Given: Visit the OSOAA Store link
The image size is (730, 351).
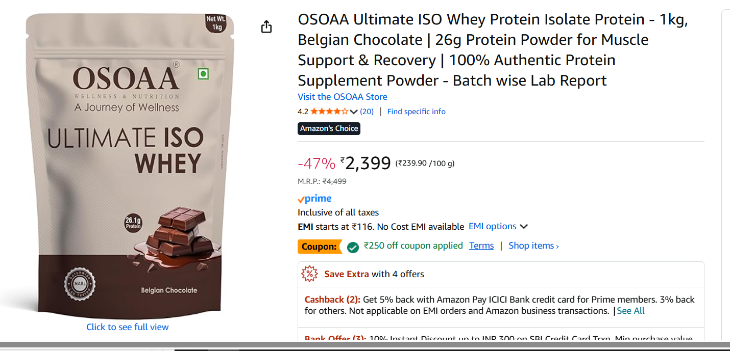Looking at the screenshot, I should coord(343,97).
